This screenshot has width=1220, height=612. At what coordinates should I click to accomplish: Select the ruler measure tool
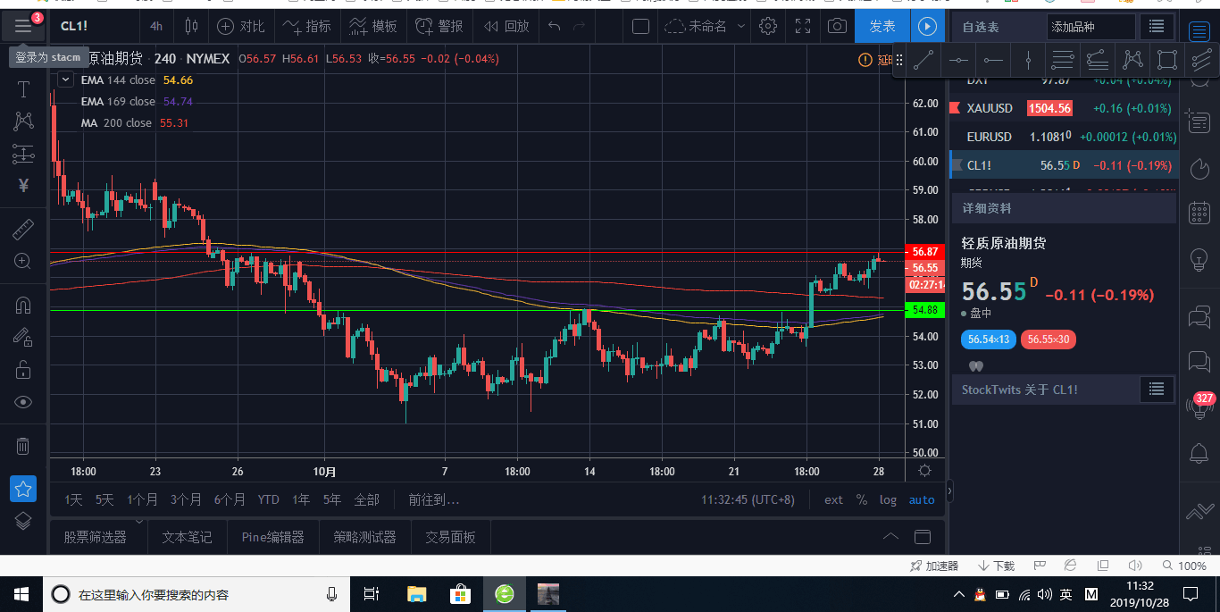tap(23, 230)
